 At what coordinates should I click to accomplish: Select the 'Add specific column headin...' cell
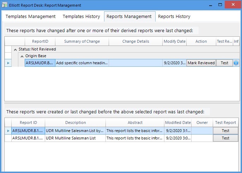tap(82, 63)
